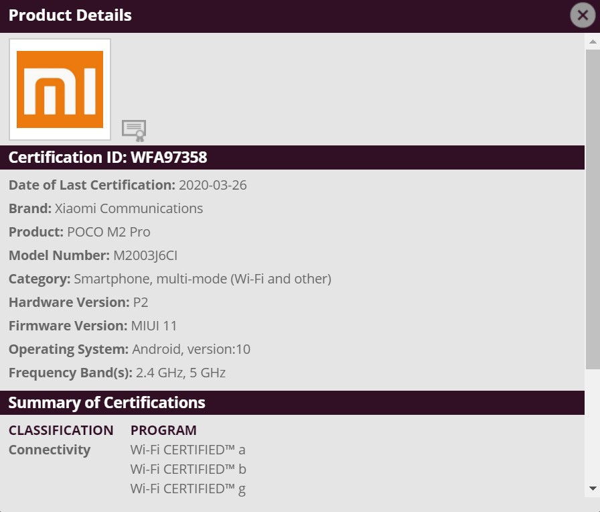600x512 pixels.
Task: Select the model number M2003J6CI
Action: [x=145, y=255]
